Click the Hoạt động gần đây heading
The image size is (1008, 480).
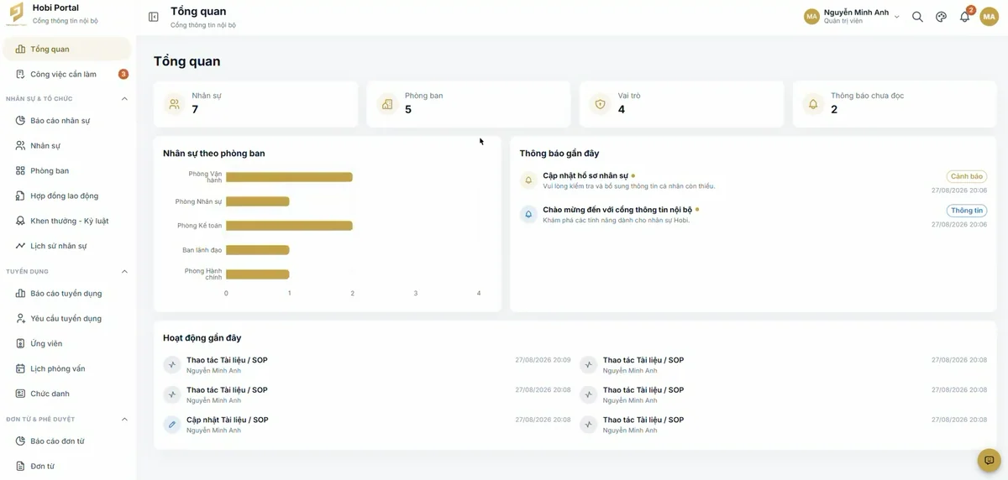[202, 337]
